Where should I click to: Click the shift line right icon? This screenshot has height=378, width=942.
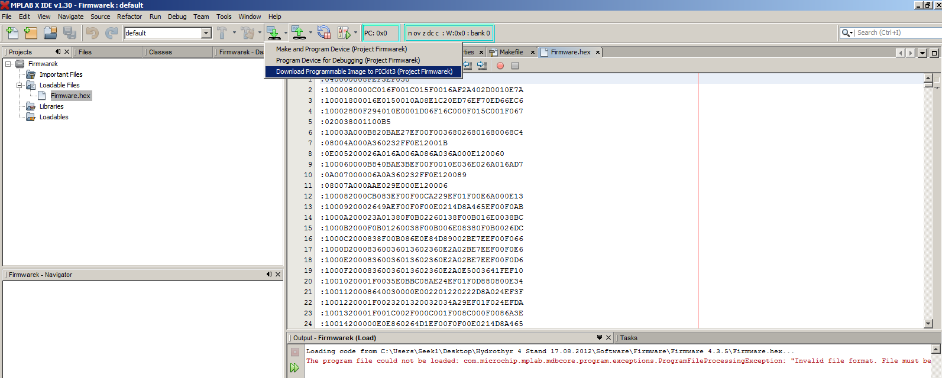click(482, 66)
